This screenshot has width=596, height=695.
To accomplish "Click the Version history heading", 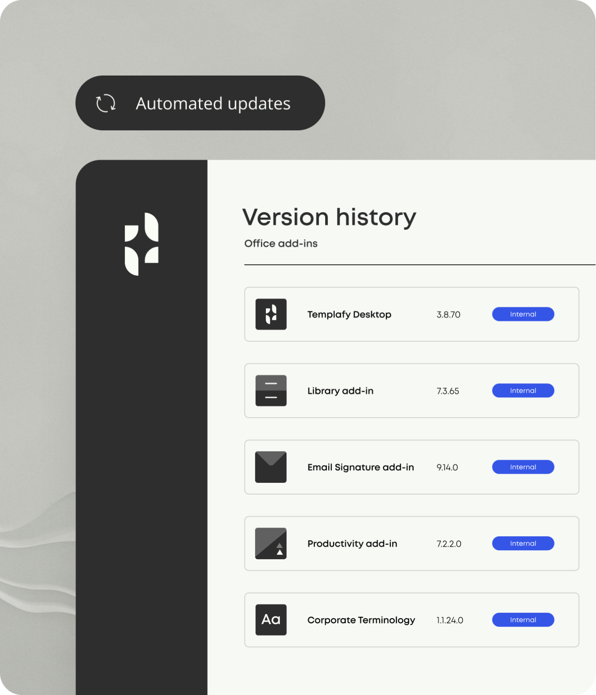I will 330,217.
